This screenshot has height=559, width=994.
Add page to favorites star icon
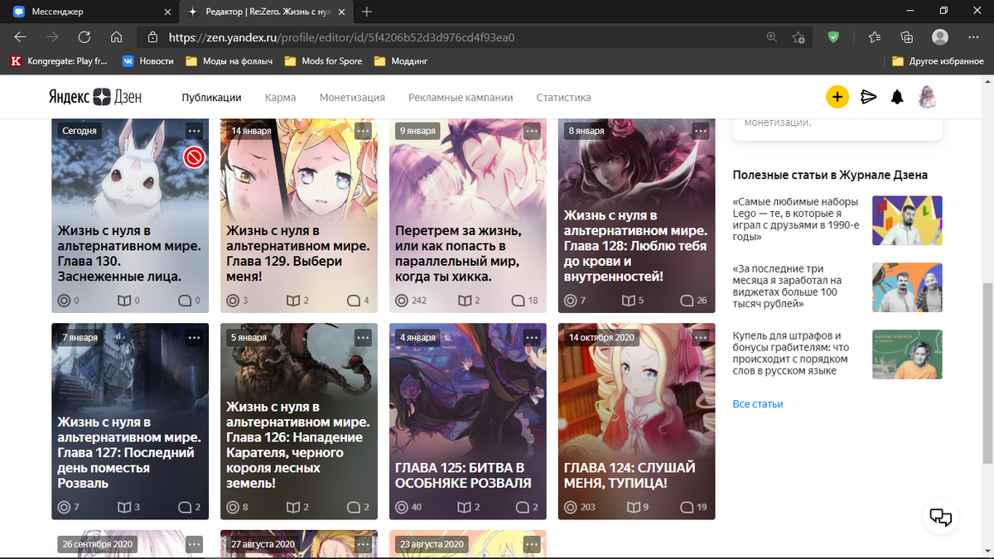pyautogui.click(x=799, y=37)
